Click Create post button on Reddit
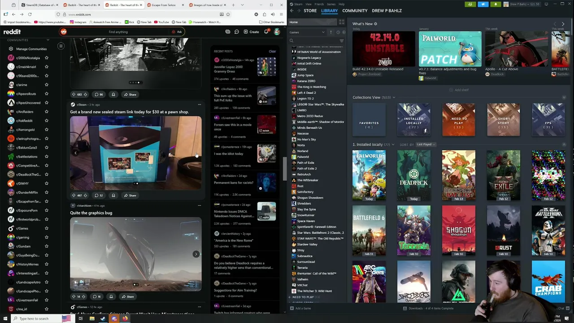Screen dimensions: 574x323 pyautogui.click(x=252, y=32)
